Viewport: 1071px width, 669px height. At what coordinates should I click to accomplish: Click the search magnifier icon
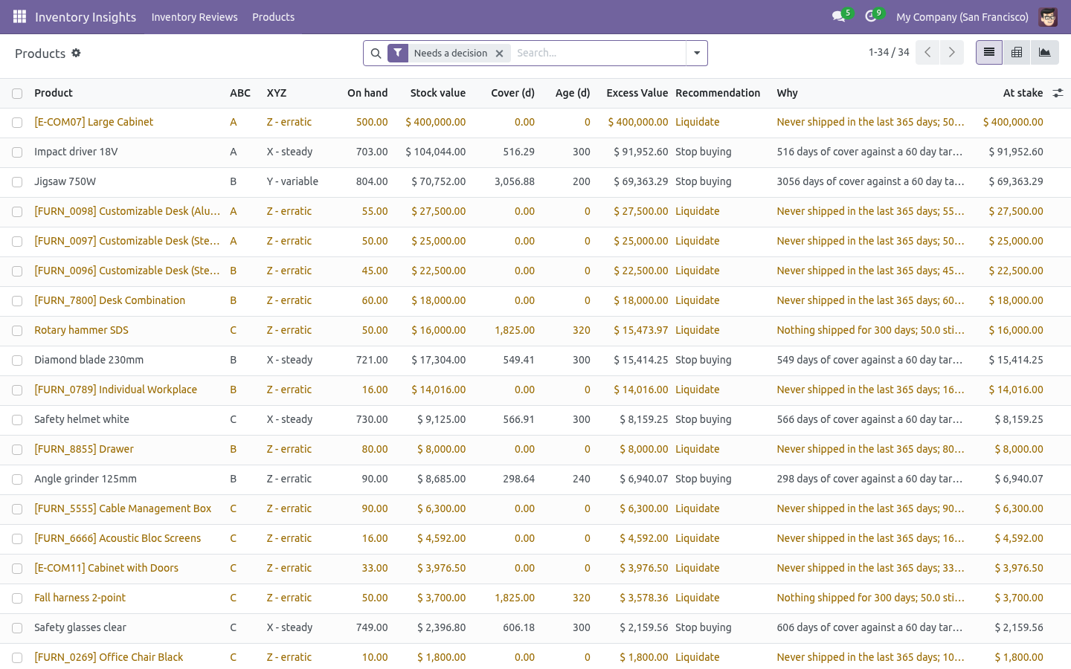[376, 53]
